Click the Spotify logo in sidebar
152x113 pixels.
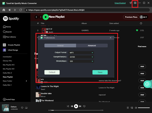tap(11, 18)
